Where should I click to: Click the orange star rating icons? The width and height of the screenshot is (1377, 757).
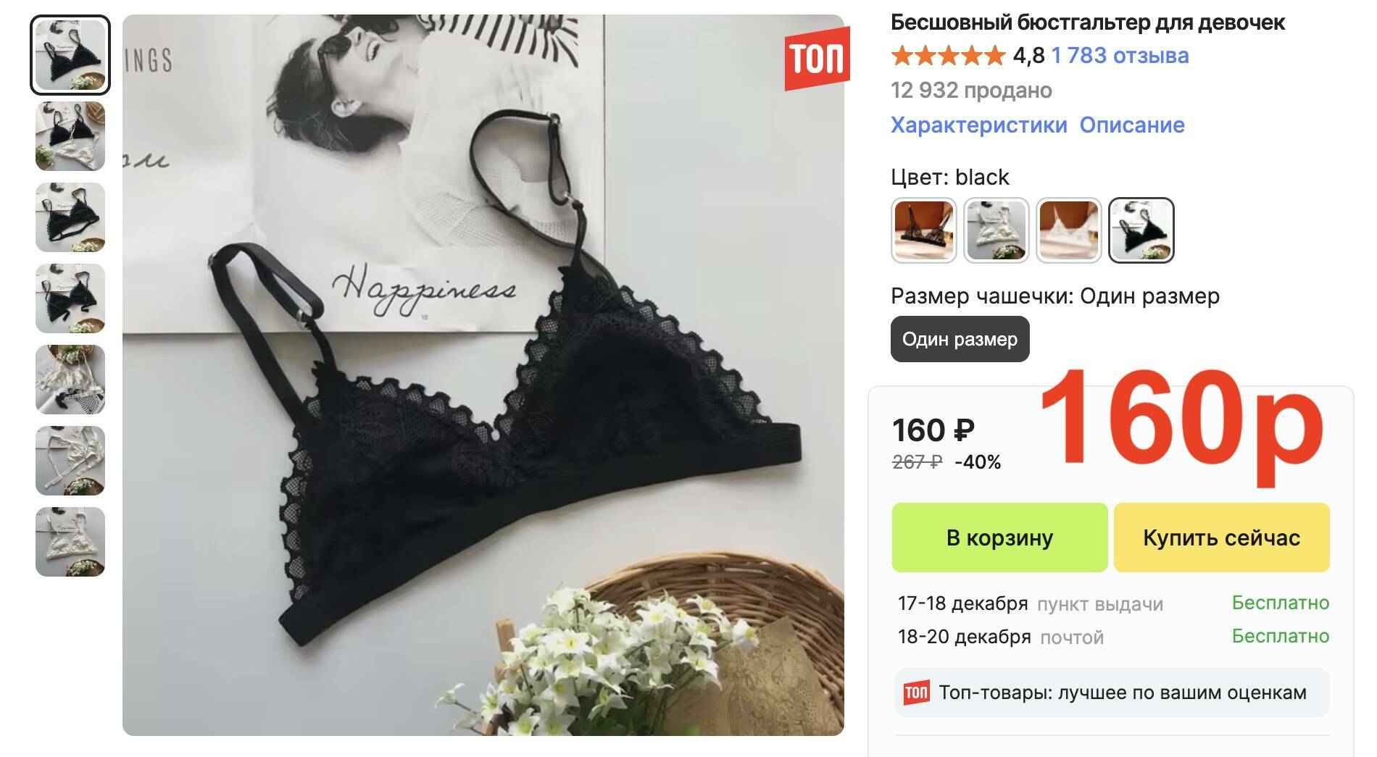coord(948,55)
